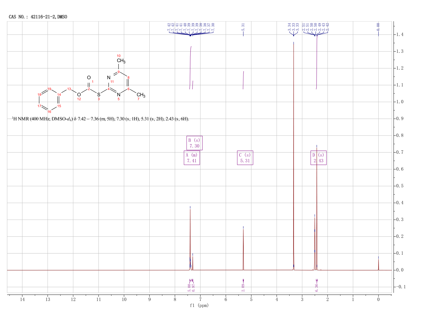Click the 13 tick label on ppm axis
Screen dimensions: 427x330
point(48,299)
